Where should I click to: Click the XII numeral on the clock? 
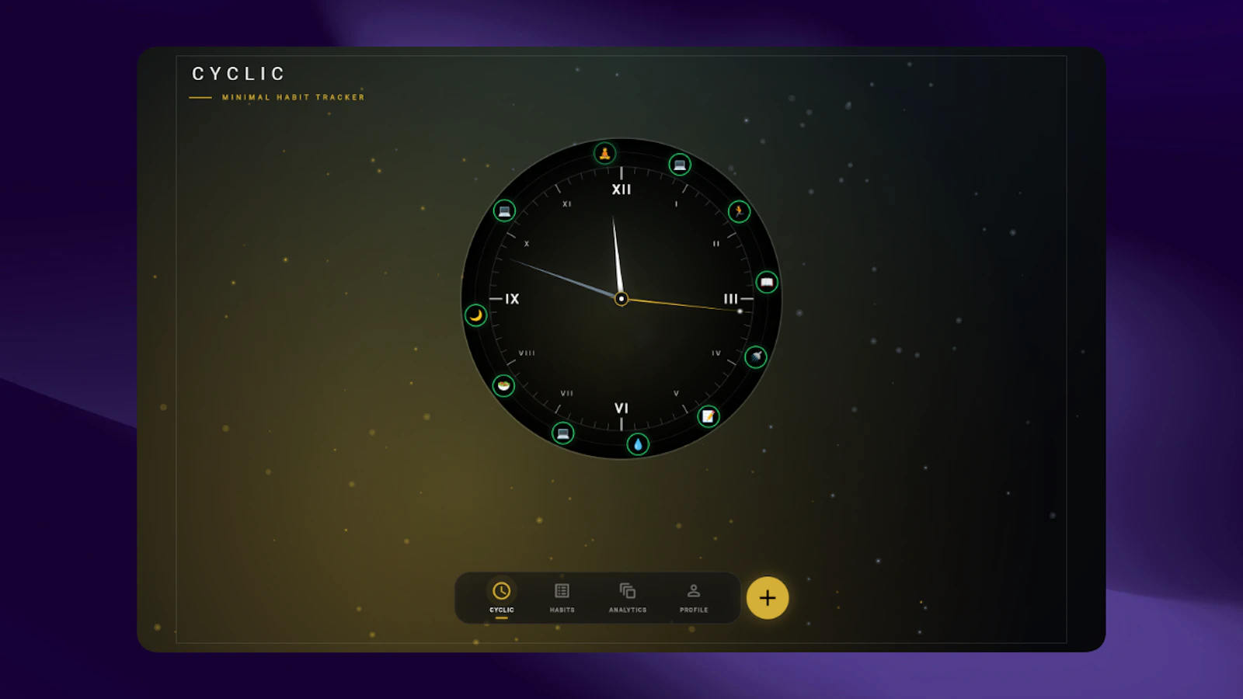tap(621, 190)
